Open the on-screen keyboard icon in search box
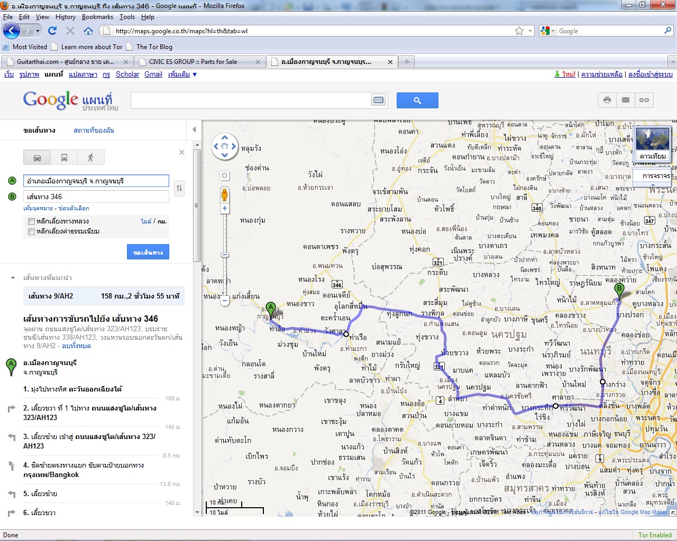Image resolution: width=677 pixels, height=541 pixels. click(x=378, y=100)
